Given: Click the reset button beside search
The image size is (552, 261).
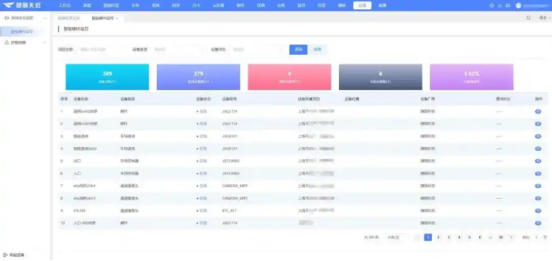Looking at the screenshot, I should point(318,49).
